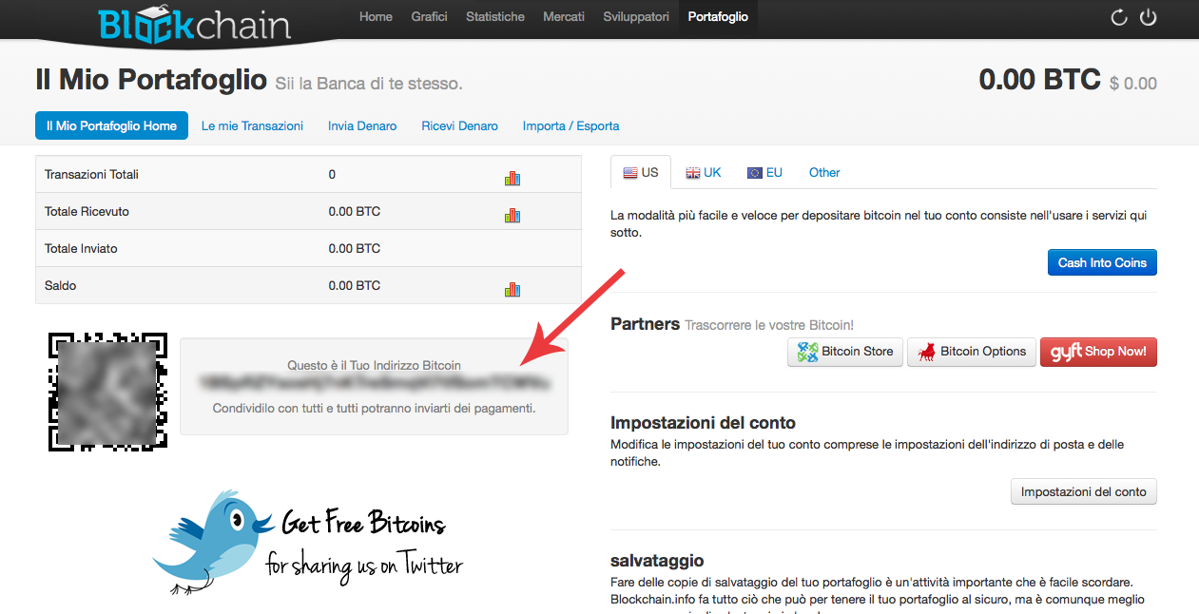
Task: Select the US deposit tab
Action: point(641,172)
